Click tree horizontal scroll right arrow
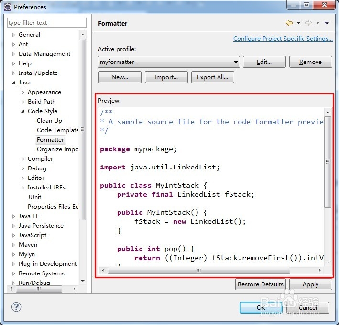The height and width of the screenshot is (325, 339). (75, 289)
